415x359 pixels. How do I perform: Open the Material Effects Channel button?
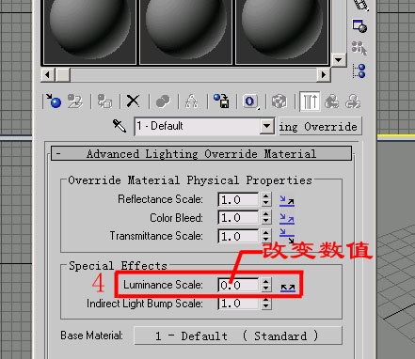pyautogui.click(x=250, y=101)
